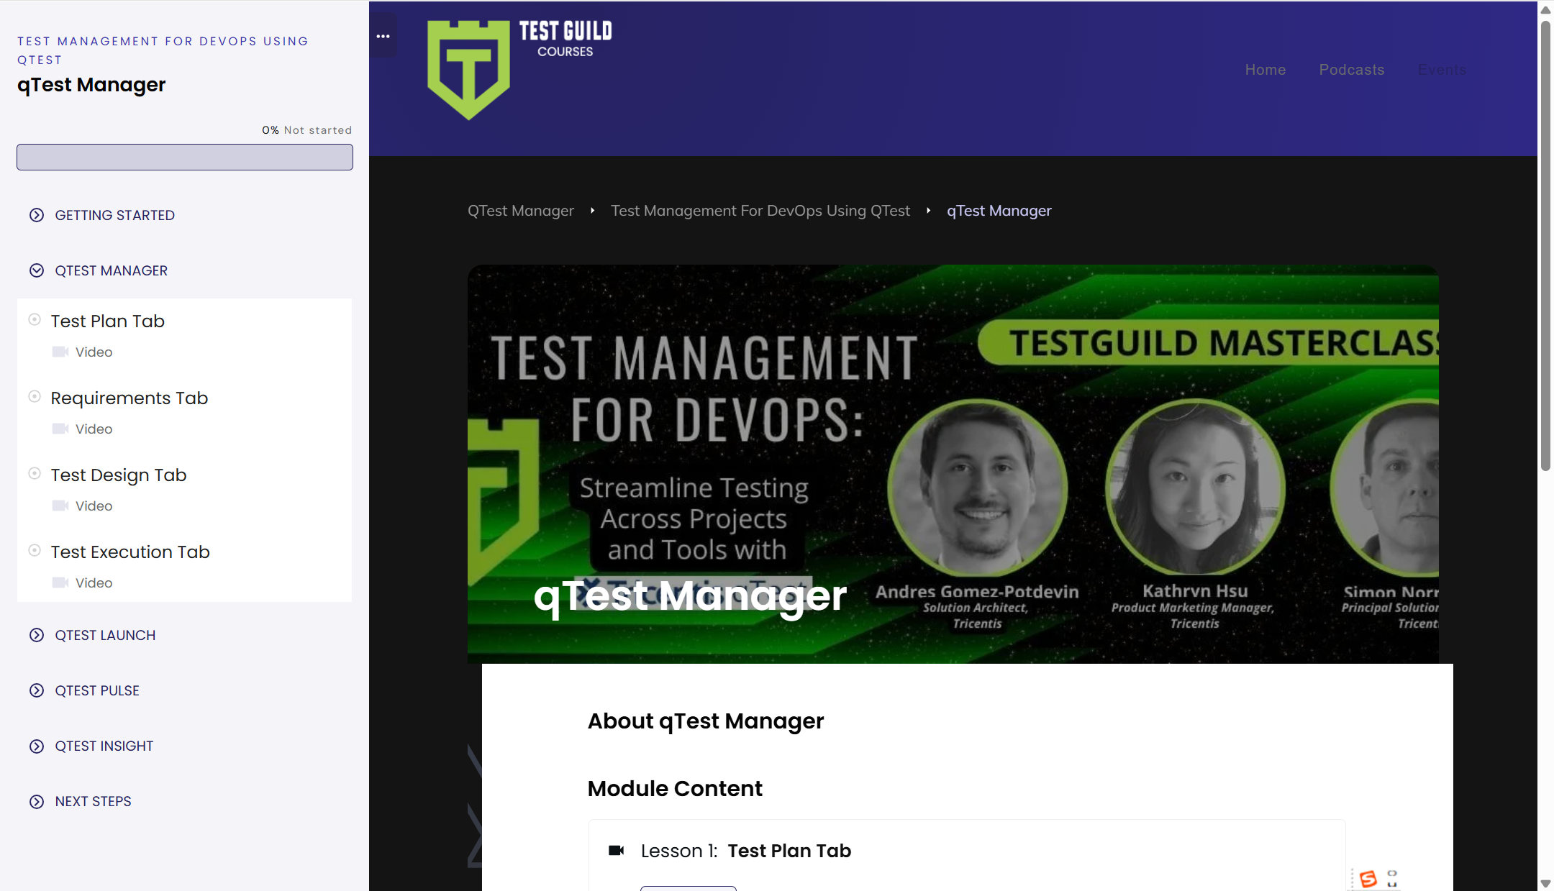Click the camera icon beside Lesson 1
Image resolution: width=1554 pixels, height=891 pixels.
click(617, 851)
